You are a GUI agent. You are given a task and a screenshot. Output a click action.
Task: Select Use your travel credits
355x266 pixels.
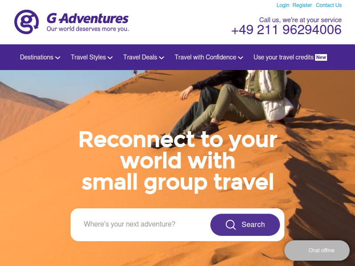coord(284,57)
